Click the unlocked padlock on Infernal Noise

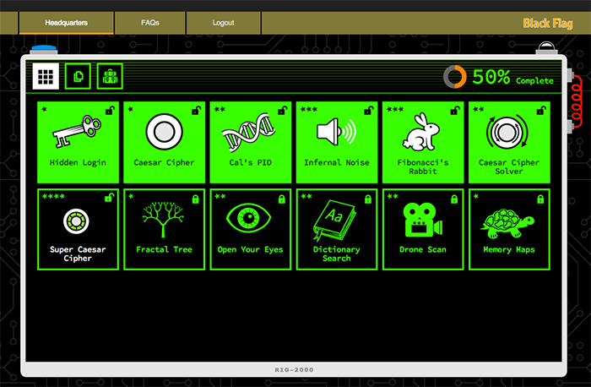pyautogui.click(x=369, y=111)
